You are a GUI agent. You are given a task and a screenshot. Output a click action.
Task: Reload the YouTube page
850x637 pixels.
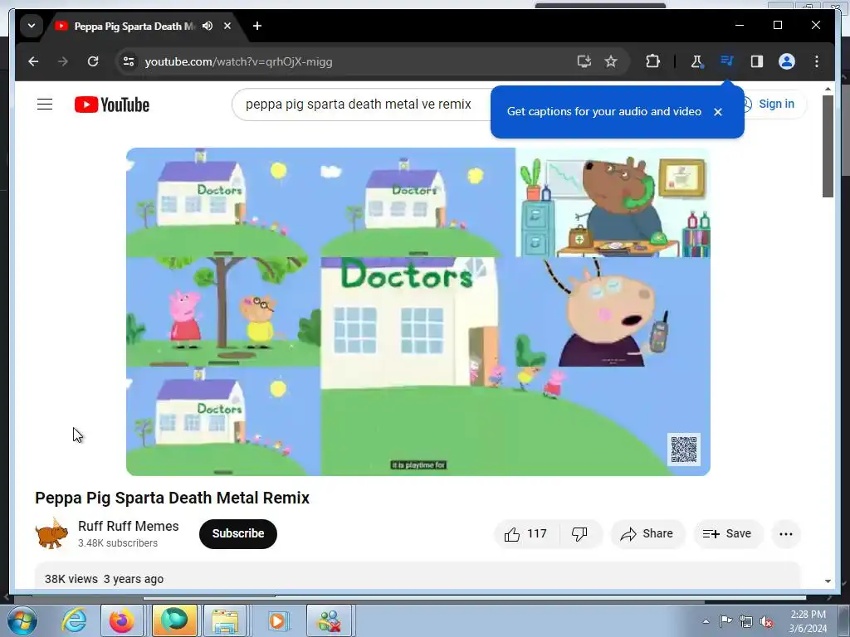pyautogui.click(x=93, y=61)
